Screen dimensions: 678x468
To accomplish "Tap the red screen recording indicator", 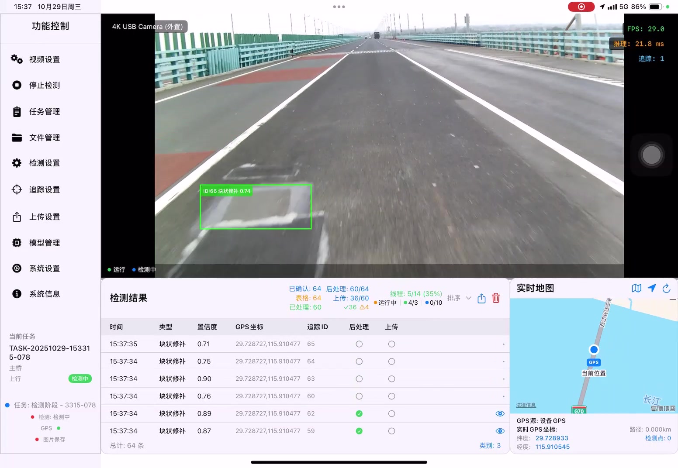I will tap(581, 7).
